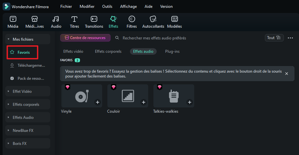
Task: Add the Couloir effect with plus icon
Action: pos(143,102)
